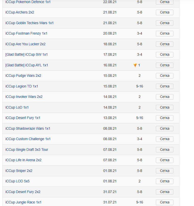The image size is (194, 206).
Task: Click the iCCup Footman Frenzy 1x1 link
Action: click(x=26, y=33)
